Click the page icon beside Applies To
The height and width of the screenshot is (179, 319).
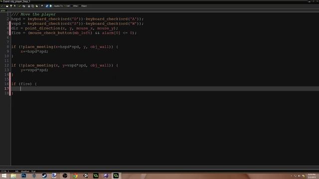click(51, 6)
